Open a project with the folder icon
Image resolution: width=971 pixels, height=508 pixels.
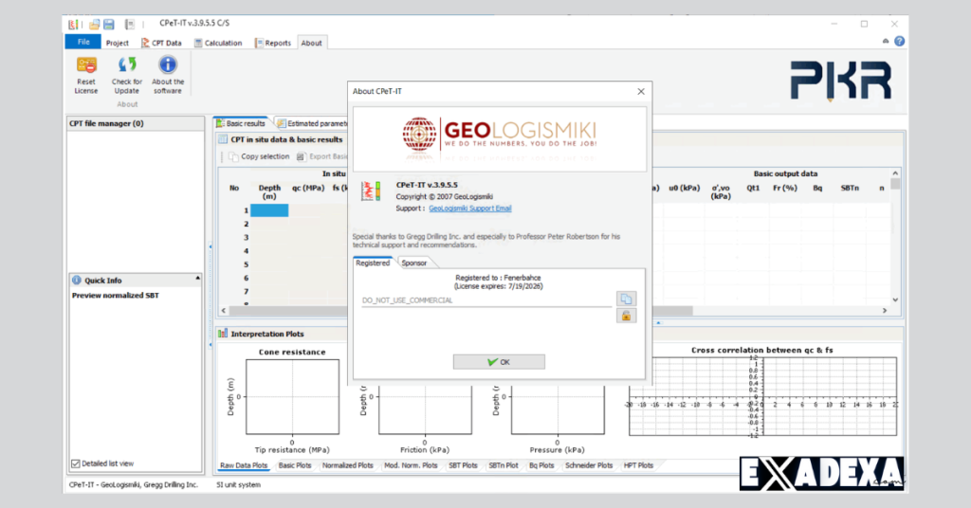[94, 24]
